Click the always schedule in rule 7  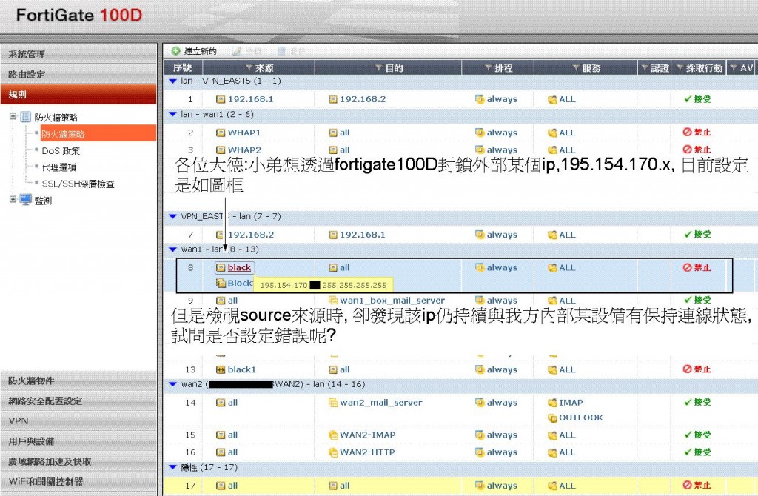(x=502, y=235)
